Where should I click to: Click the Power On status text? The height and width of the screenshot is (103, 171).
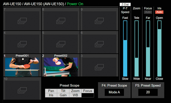[75, 4]
